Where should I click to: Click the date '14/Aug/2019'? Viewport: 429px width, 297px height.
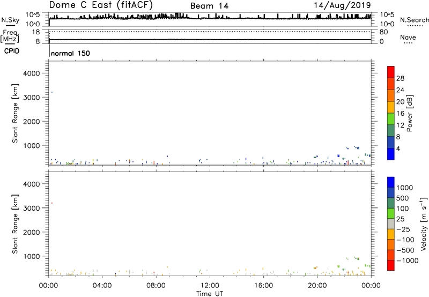[342, 5]
